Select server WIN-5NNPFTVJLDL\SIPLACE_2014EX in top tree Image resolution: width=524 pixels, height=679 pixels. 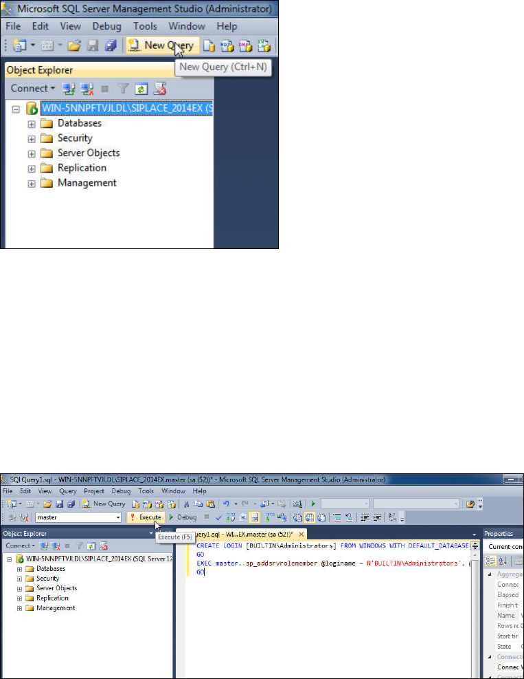coord(126,108)
